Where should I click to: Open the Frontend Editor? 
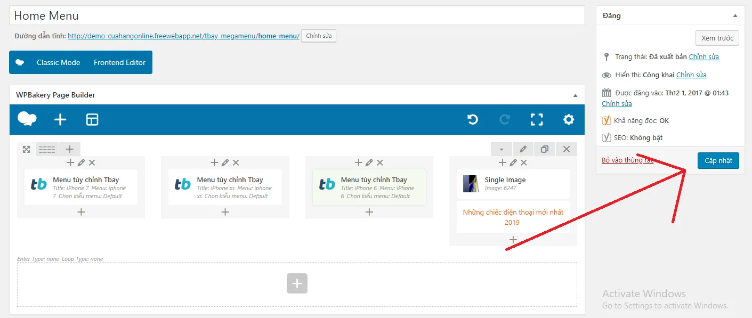point(119,62)
